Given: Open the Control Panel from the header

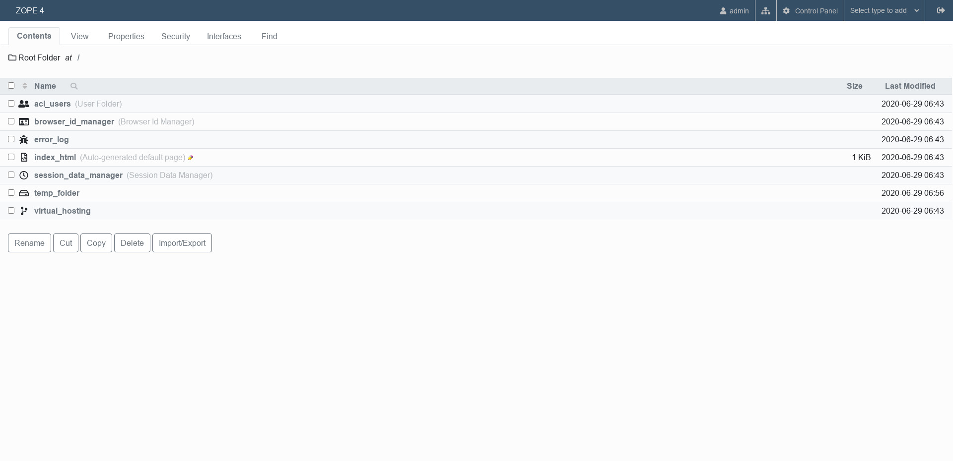Looking at the screenshot, I should click(810, 11).
